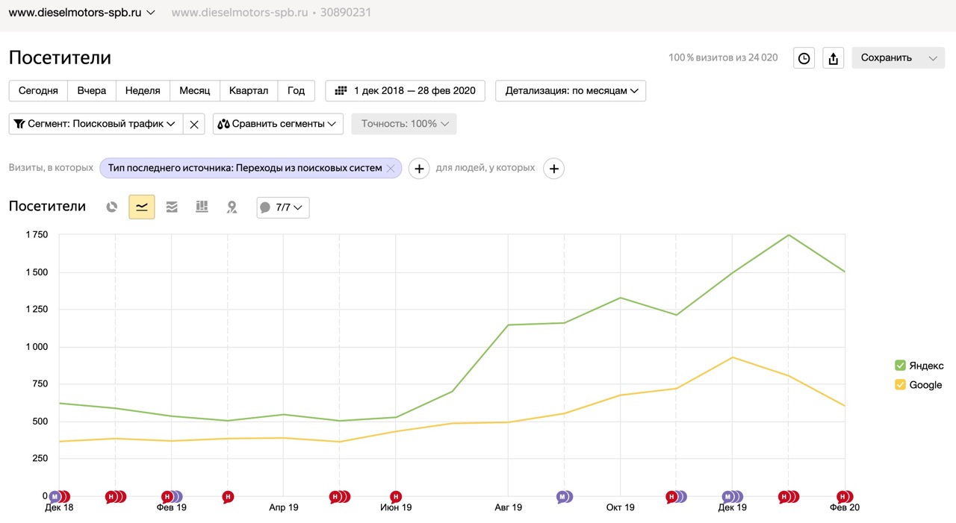Toggle the Google legend checkbox
Screen dimensions: 956x523
[900, 385]
